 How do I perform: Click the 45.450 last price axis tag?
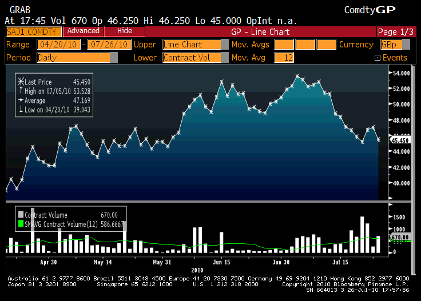point(400,141)
